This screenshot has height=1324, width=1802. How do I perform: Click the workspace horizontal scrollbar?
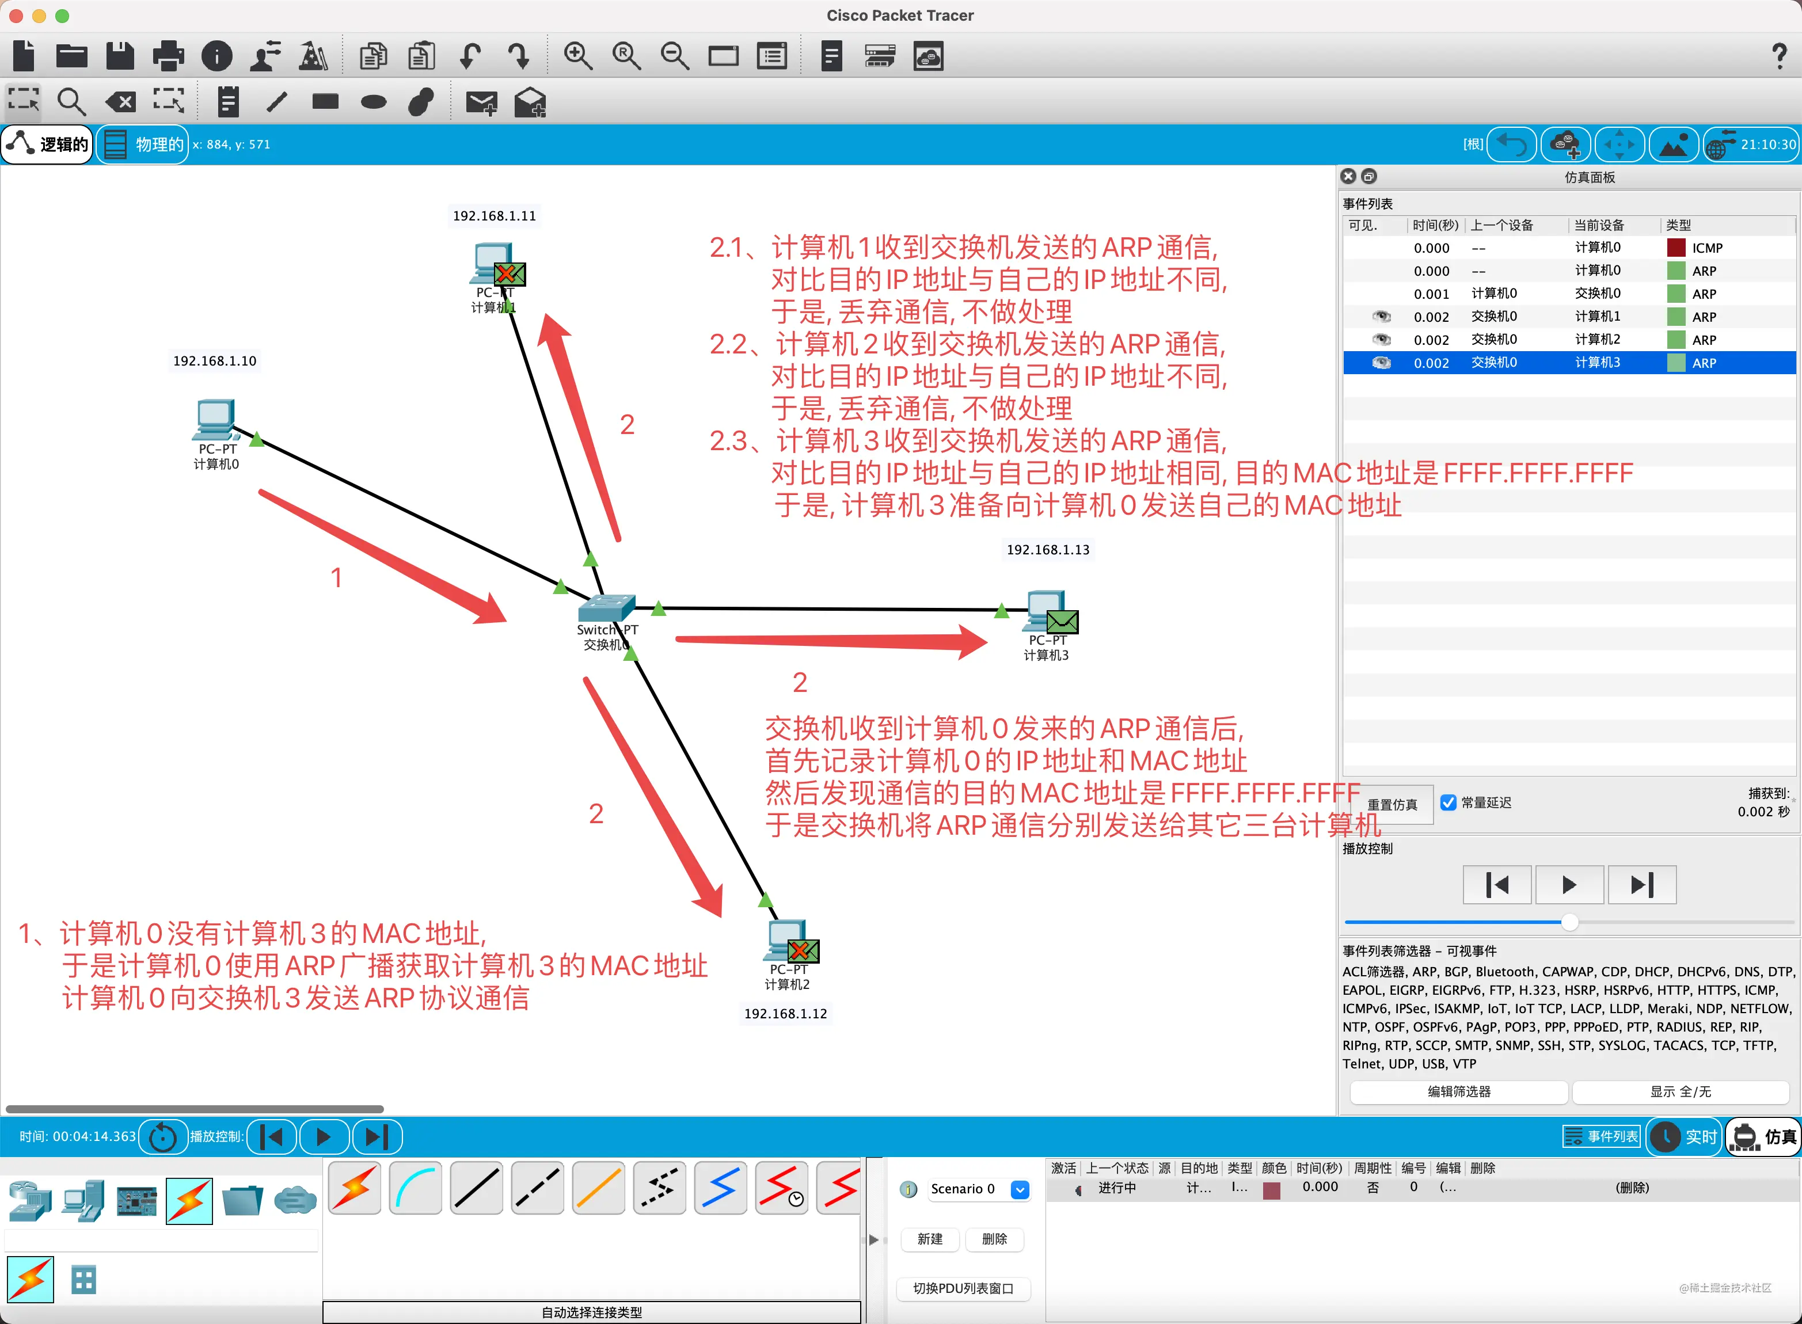[x=194, y=1109]
